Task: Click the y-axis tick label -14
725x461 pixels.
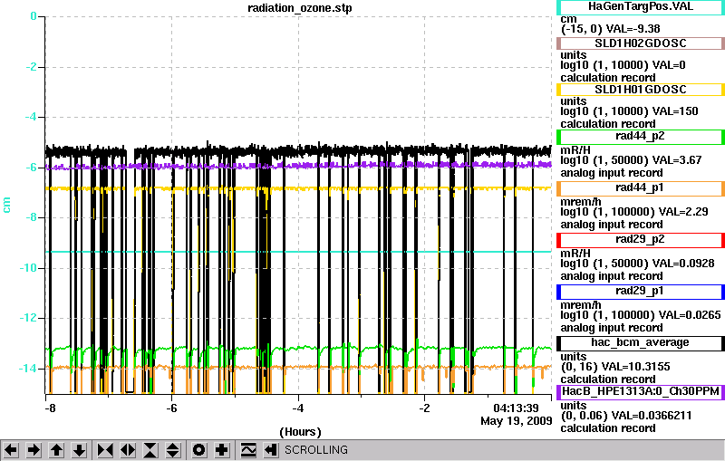Action: (x=28, y=369)
